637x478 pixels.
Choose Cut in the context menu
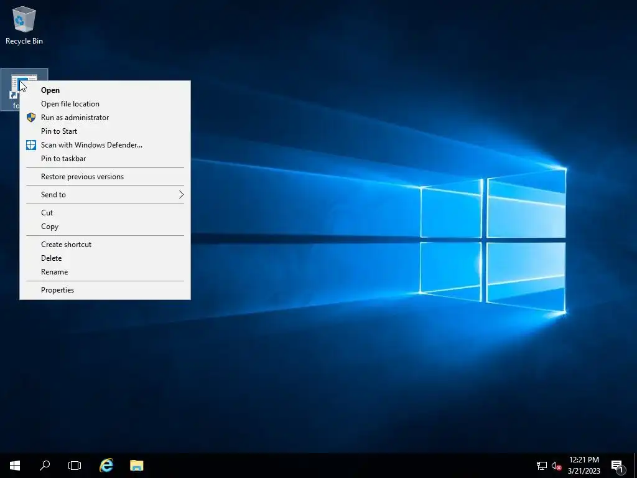tap(105, 213)
